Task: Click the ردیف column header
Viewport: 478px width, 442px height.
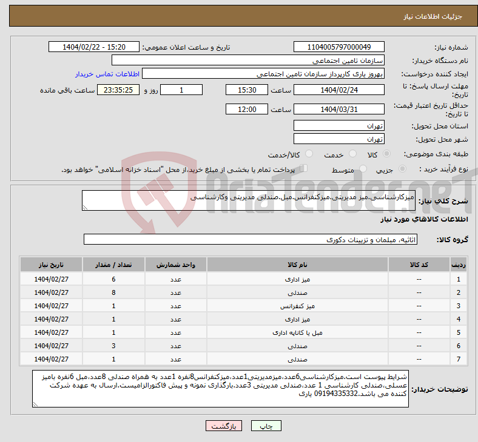Action: 458,265
